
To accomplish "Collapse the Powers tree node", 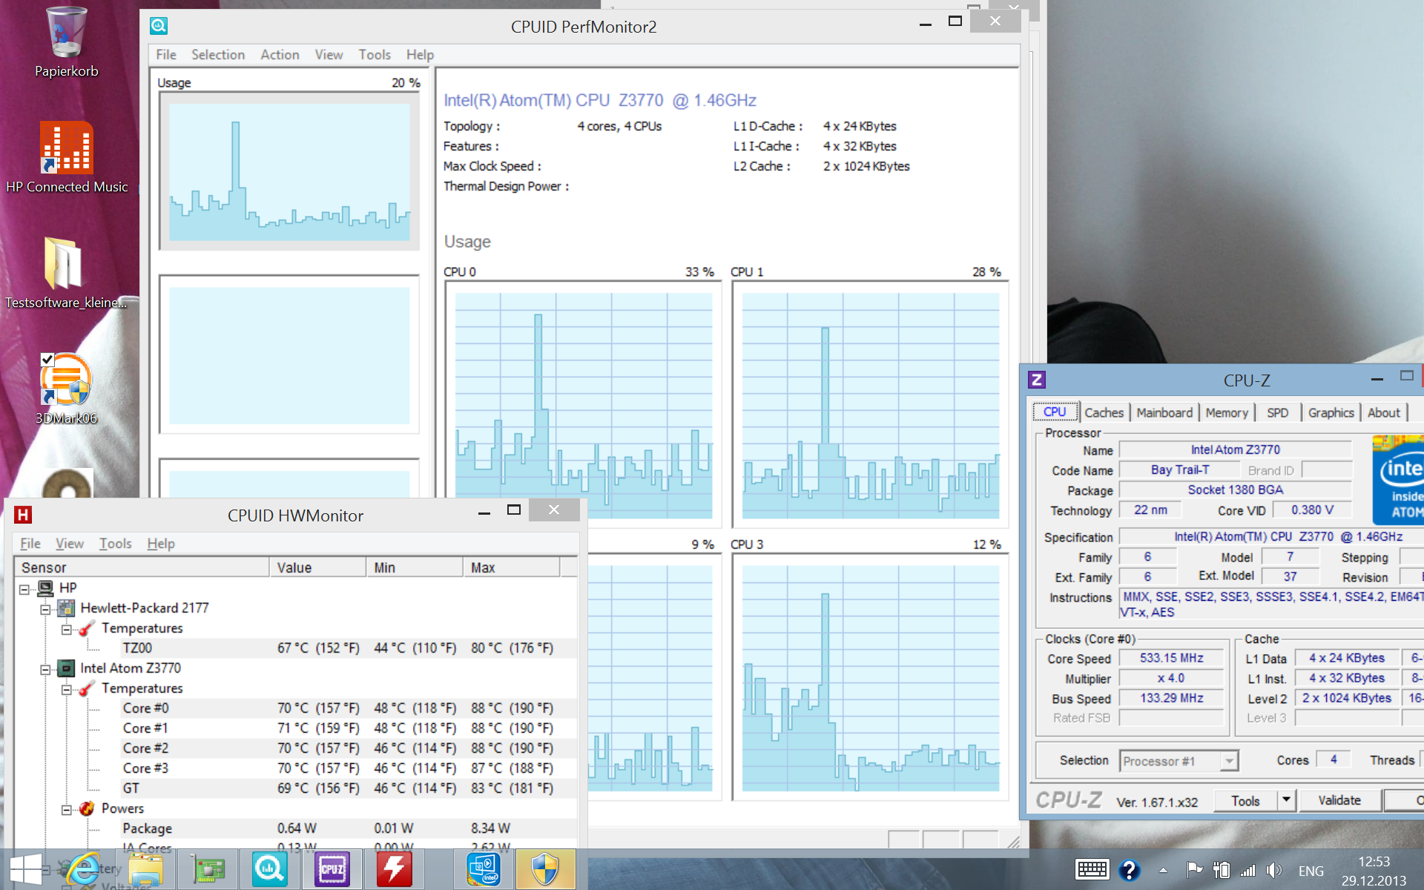I will (x=67, y=809).
